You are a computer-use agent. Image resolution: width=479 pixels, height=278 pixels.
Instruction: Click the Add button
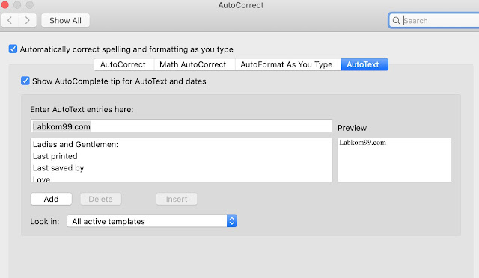(x=52, y=199)
